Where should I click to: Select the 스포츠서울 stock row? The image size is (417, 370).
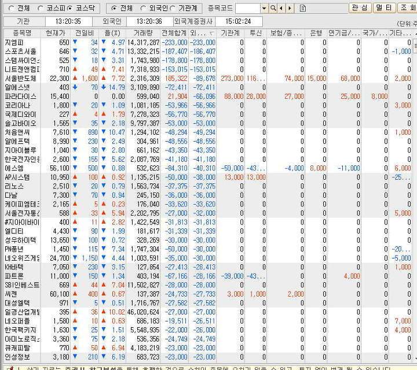click(x=207, y=51)
